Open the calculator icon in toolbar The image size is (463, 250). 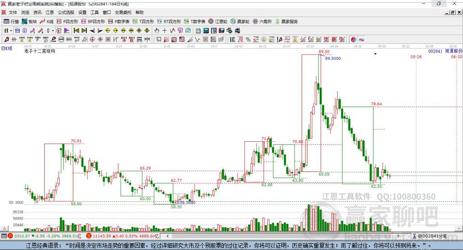(x=206, y=31)
